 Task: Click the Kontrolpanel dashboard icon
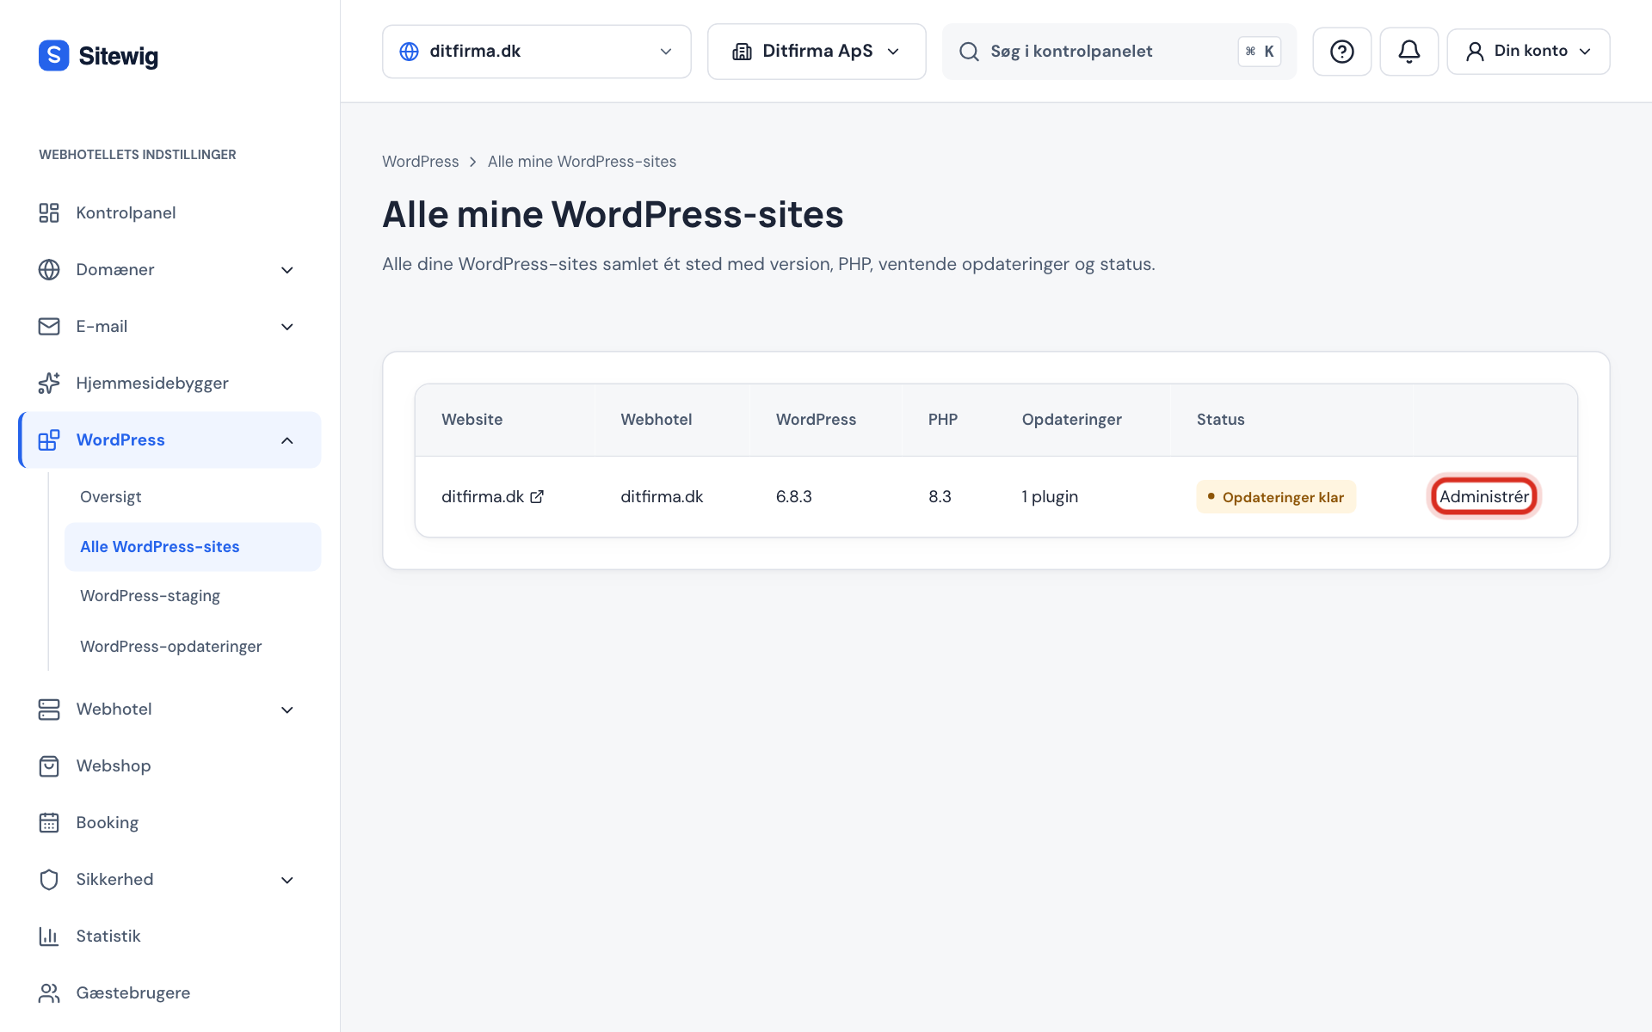[49, 212]
